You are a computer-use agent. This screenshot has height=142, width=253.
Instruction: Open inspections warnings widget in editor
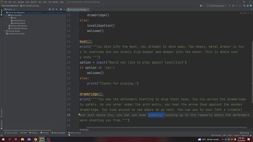244,13
